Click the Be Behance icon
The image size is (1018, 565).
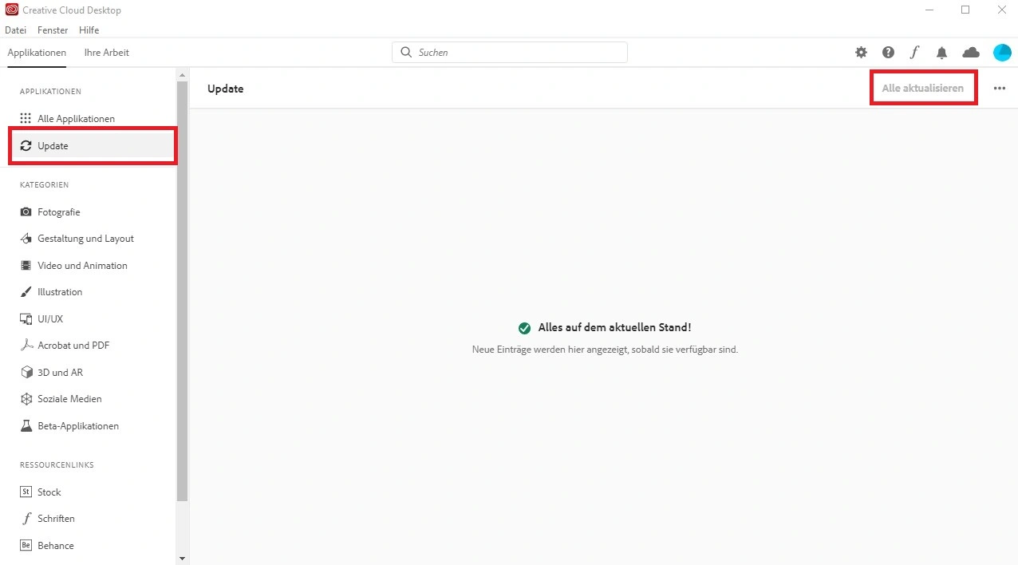[26, 546]
